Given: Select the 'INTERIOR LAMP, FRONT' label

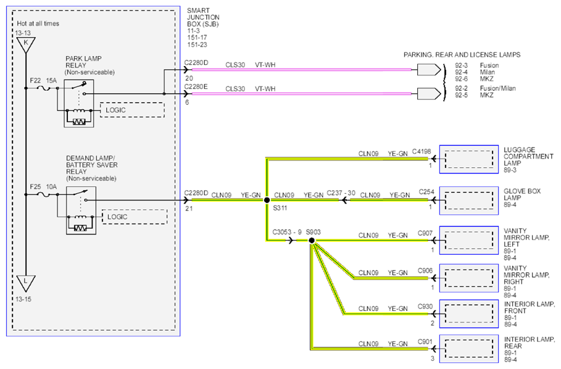Looking at the screenshot, I should point(530,307).
